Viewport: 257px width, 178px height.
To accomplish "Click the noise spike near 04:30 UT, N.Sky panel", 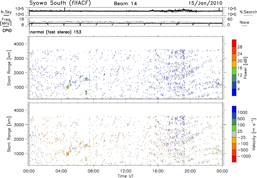I will coord(65,9).
